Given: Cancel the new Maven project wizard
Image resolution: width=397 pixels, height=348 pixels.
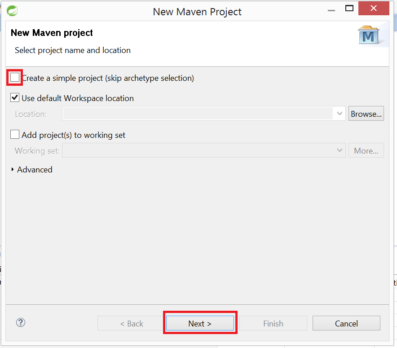Looking at the screenshot, I should [x=346, y=323].
